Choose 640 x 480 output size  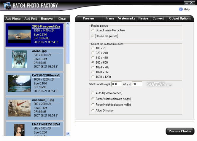click(x=100, y=58)
